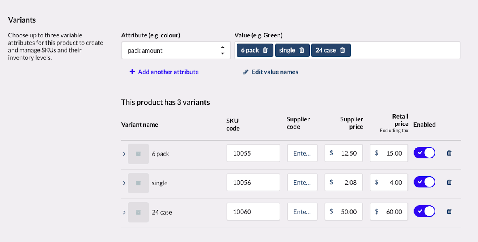Remove the '6 pack' value tag

(x=265, y=50)
